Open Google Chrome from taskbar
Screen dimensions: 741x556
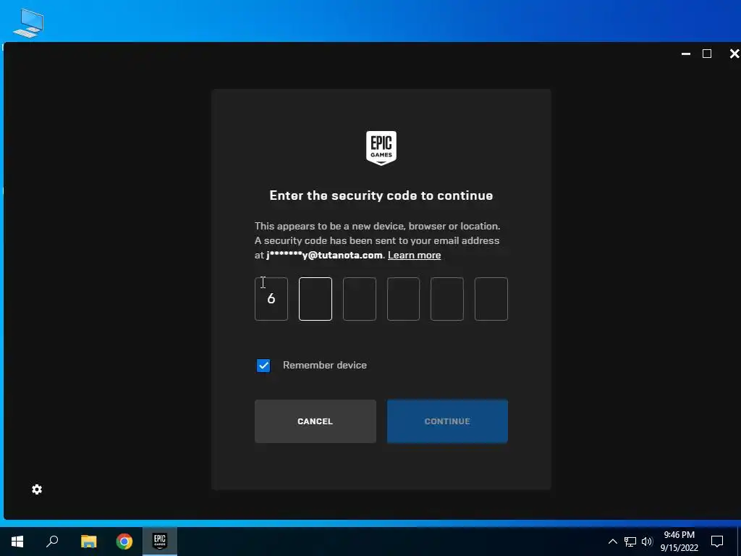click(x=124, y=542)
